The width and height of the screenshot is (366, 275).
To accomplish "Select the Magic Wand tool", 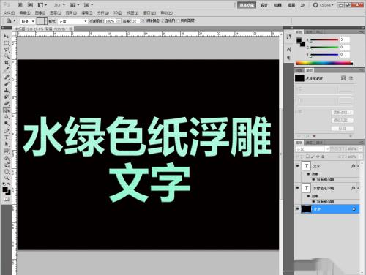I will pos(7,56).
